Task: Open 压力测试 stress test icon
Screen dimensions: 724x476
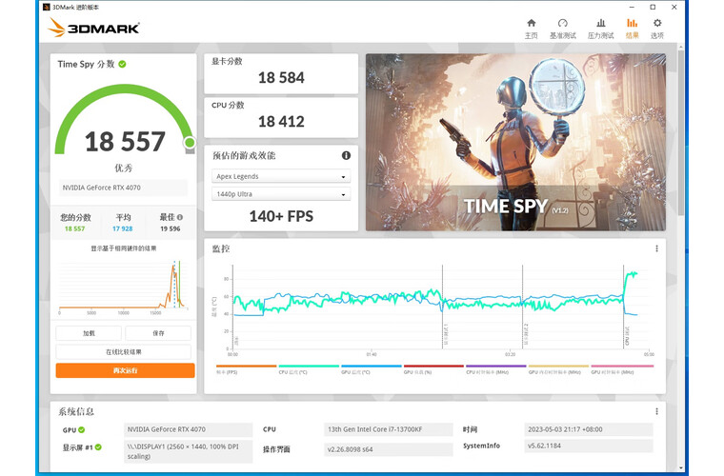Action: point(600,28)
